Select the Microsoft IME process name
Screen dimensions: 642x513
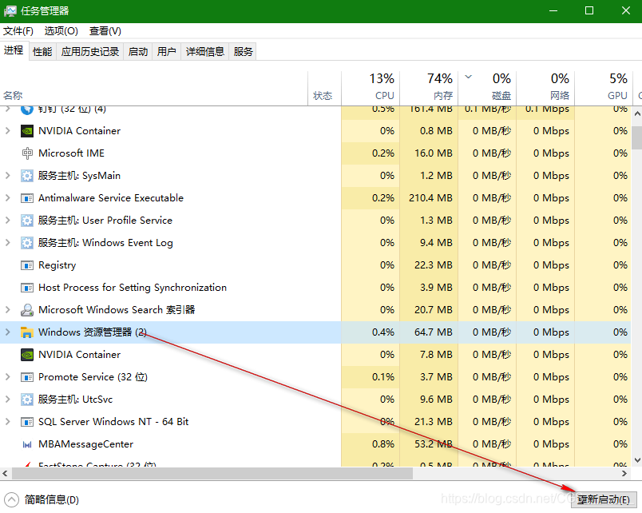click(71, 153)
